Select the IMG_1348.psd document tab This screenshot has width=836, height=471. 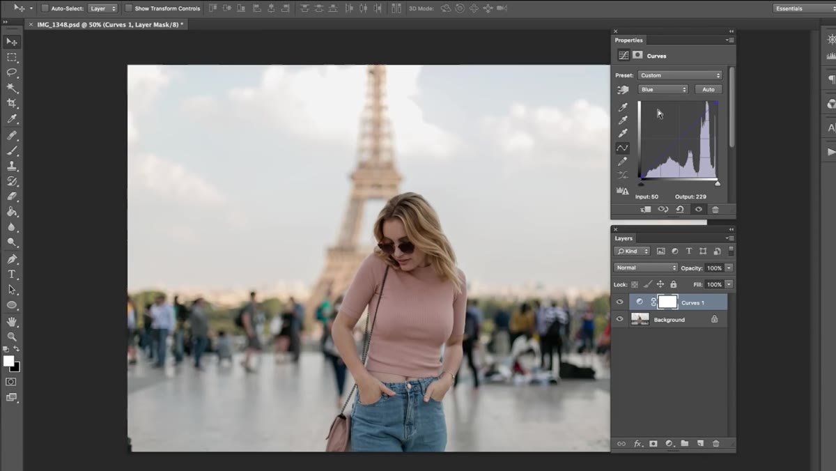[107, 24]
